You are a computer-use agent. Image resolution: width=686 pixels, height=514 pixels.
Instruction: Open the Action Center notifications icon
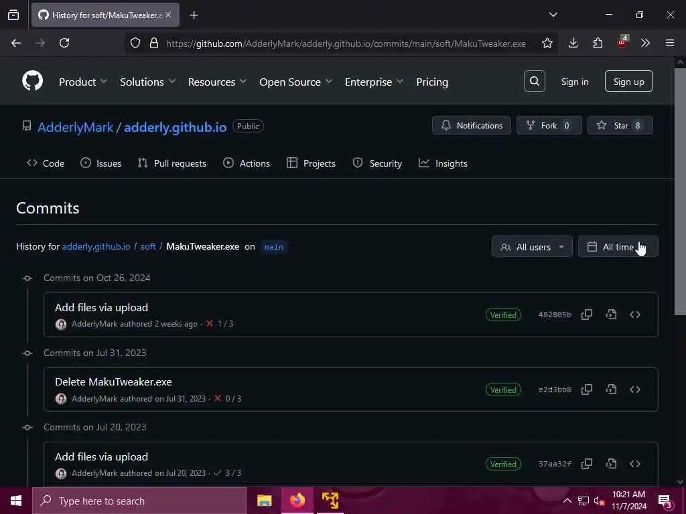(665, 501)
